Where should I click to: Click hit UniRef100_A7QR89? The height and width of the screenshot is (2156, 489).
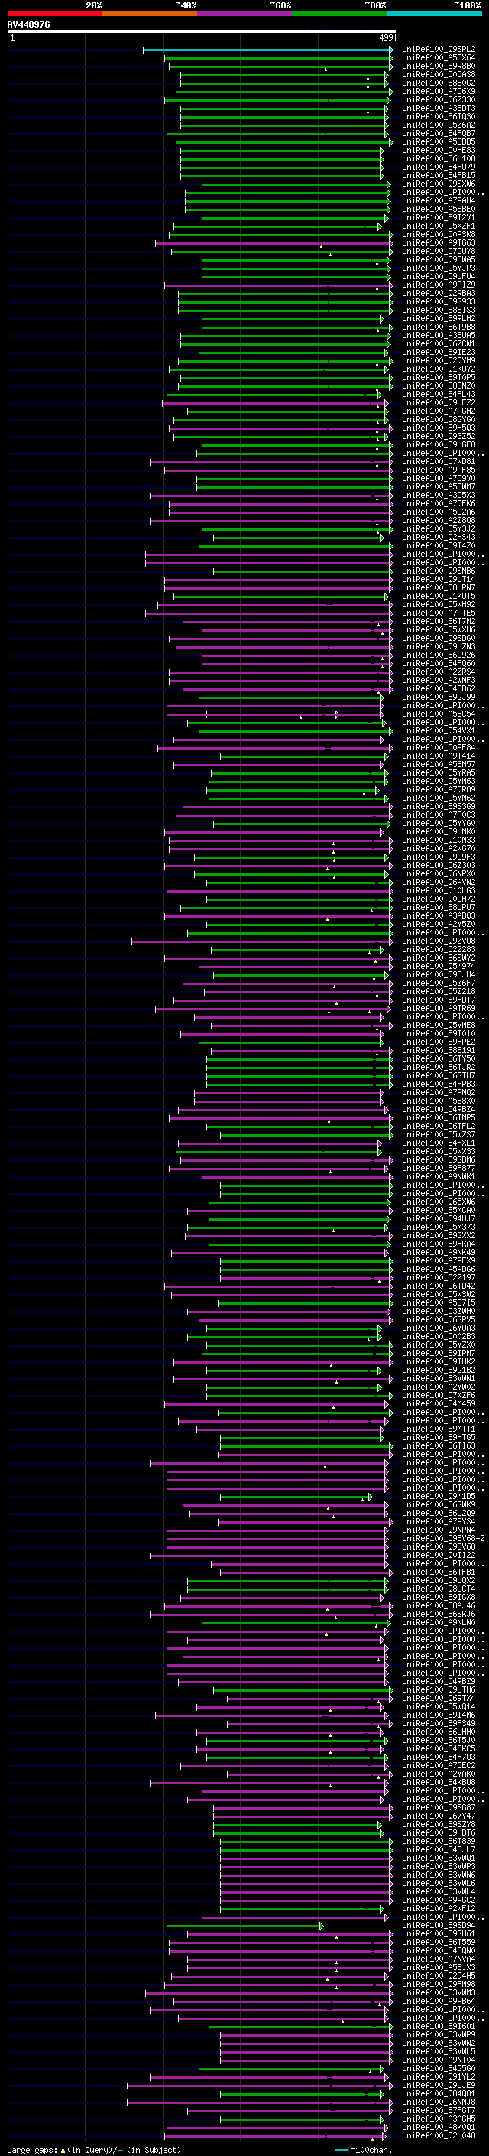(438, 789)
